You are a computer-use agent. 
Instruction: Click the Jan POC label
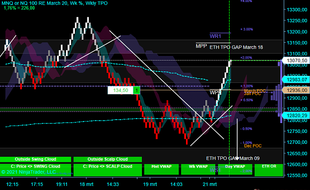(252, 94)
